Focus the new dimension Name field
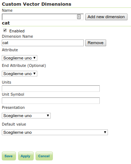This screenshot has height=164, width=131. click(43, 17)
